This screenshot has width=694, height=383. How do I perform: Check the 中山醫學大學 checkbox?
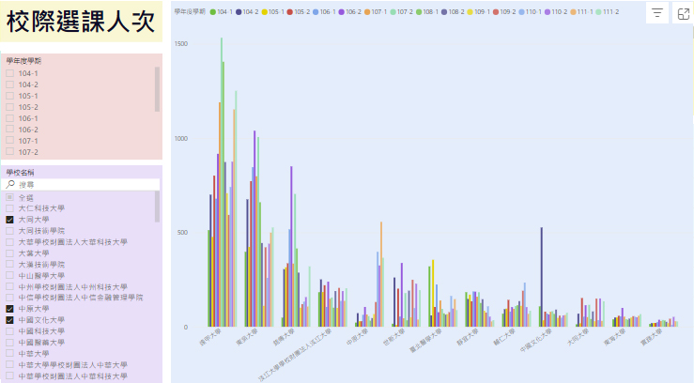(10, 275)
